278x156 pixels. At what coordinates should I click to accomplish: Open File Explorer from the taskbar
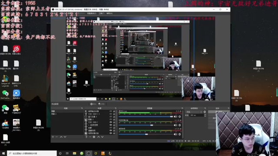coord(74,153)
